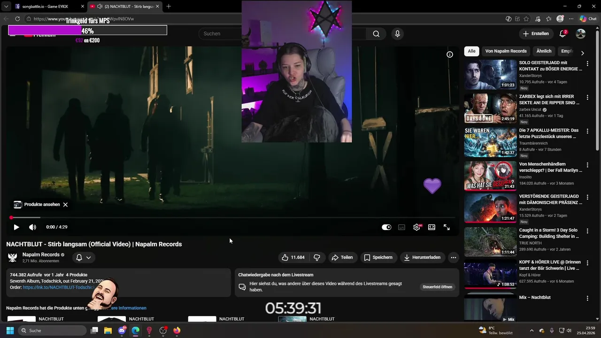Image resolution: width=601 pixels, height=338 pixels.
Task: Open the Copilot Chat button
Action: 588,19
